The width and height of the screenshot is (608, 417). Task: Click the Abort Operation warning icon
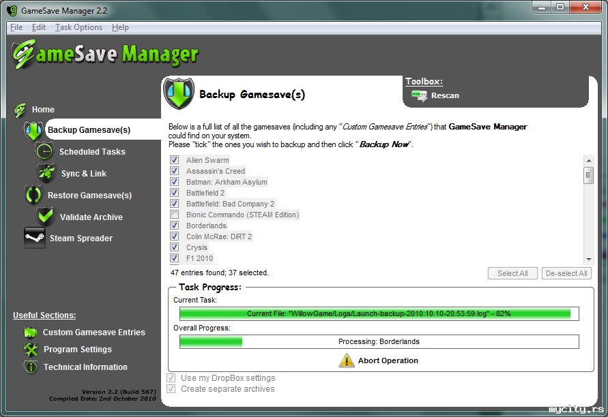point(346,360)
